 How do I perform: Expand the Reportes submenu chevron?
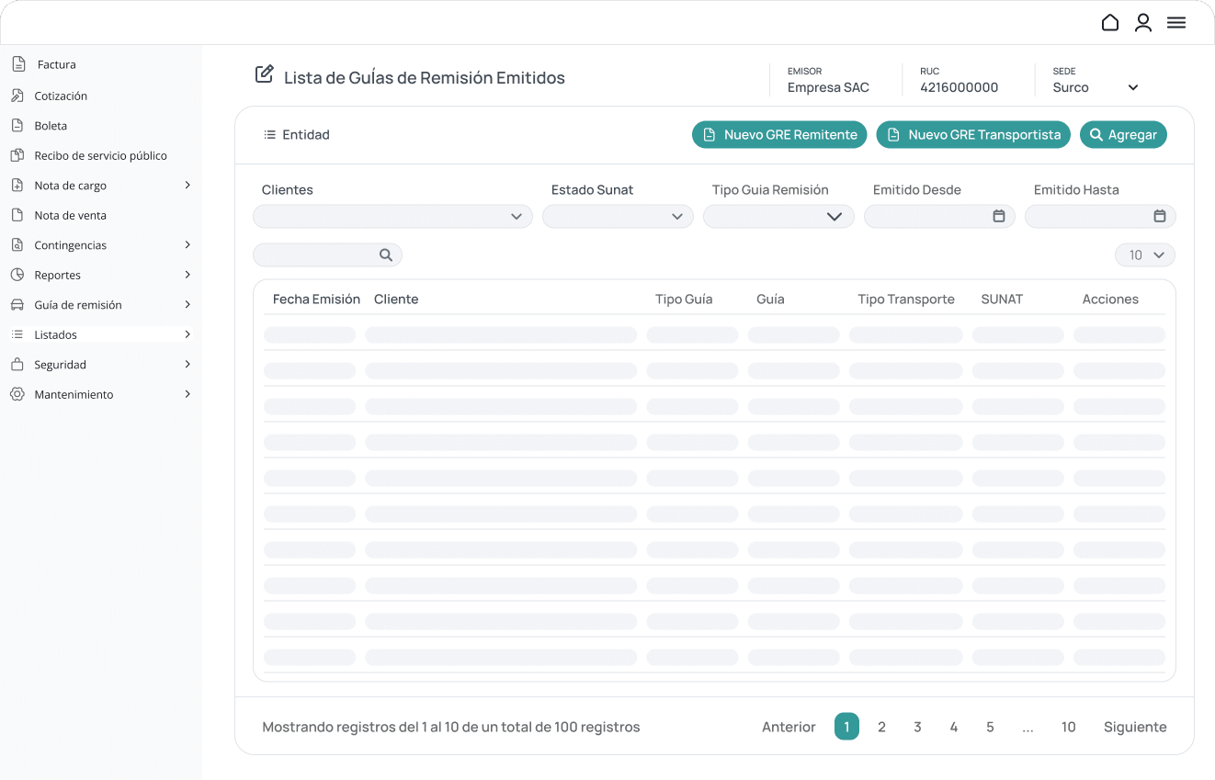(187, 275)
